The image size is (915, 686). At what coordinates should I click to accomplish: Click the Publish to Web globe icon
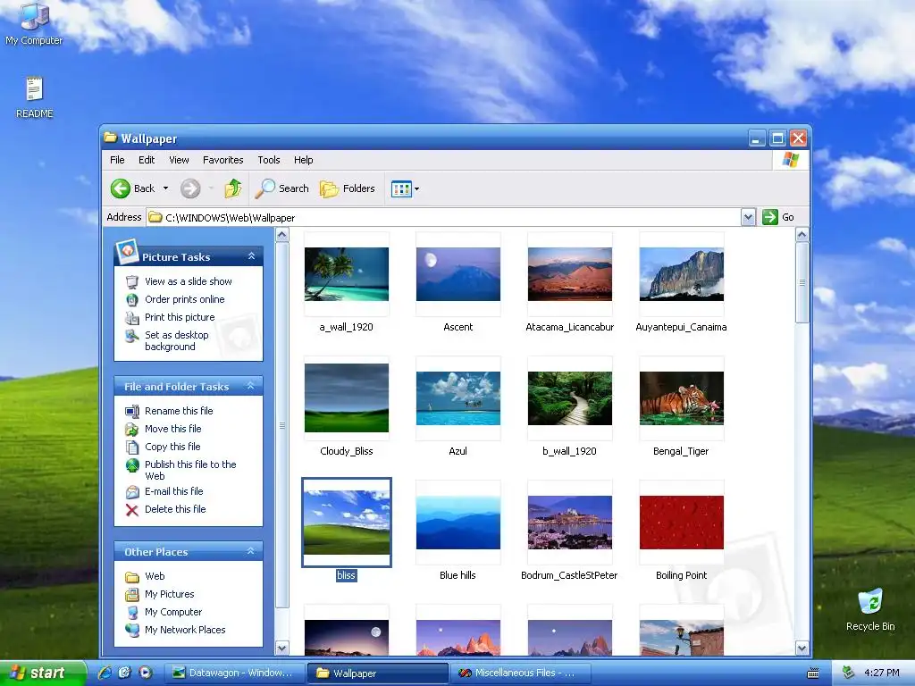[132, 465]
